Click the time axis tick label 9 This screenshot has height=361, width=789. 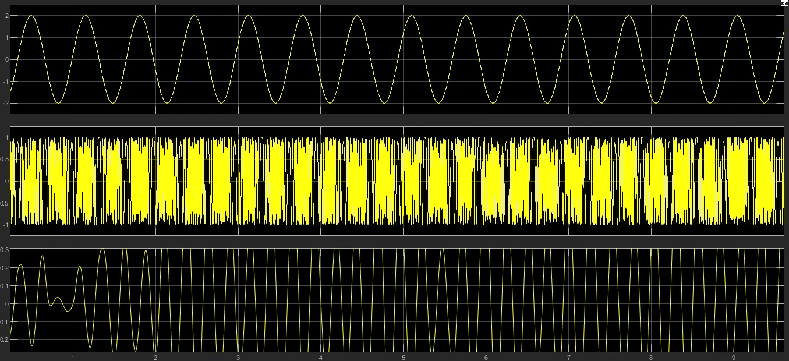click(x=734, y=357)
